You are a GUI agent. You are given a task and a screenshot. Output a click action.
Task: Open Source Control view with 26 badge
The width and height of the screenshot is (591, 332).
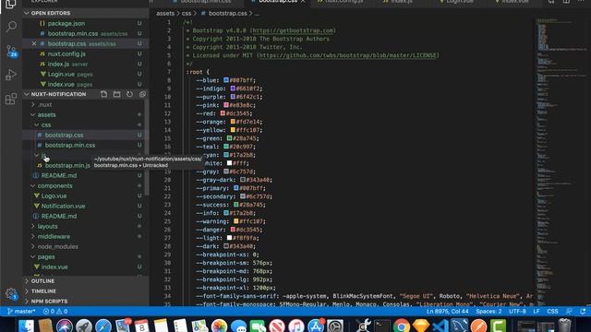coord(11,51)
